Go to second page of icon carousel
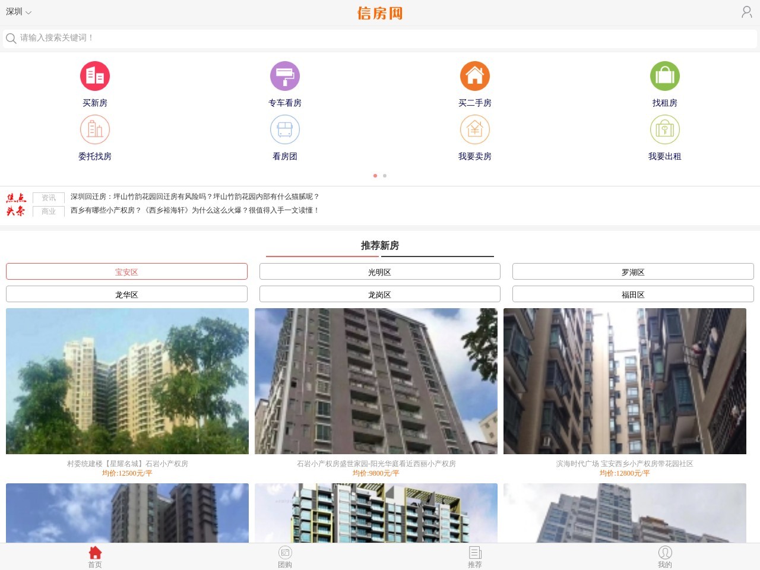 click(385, 176)
